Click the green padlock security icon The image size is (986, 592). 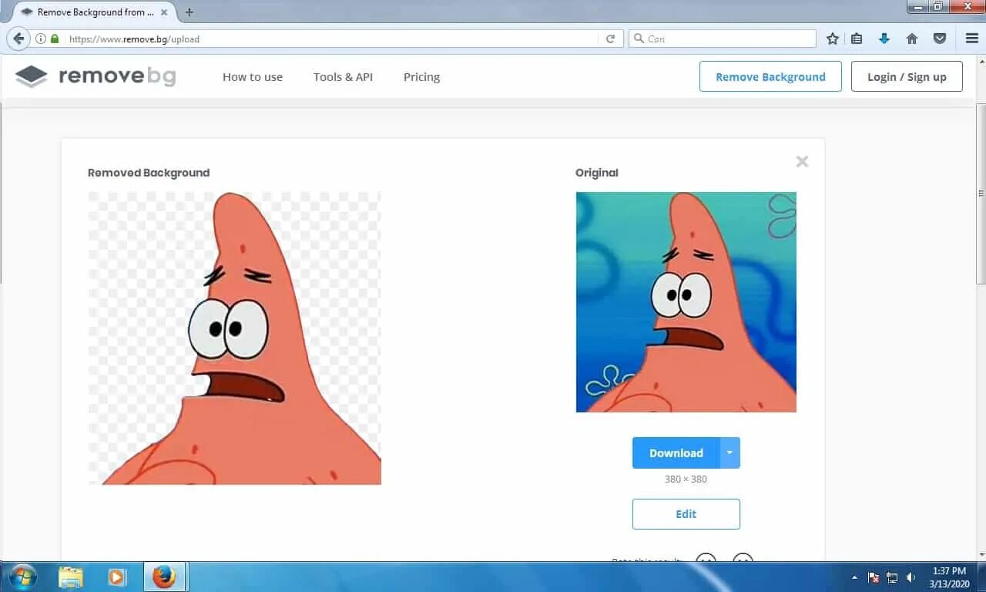[x=55, y=39]
